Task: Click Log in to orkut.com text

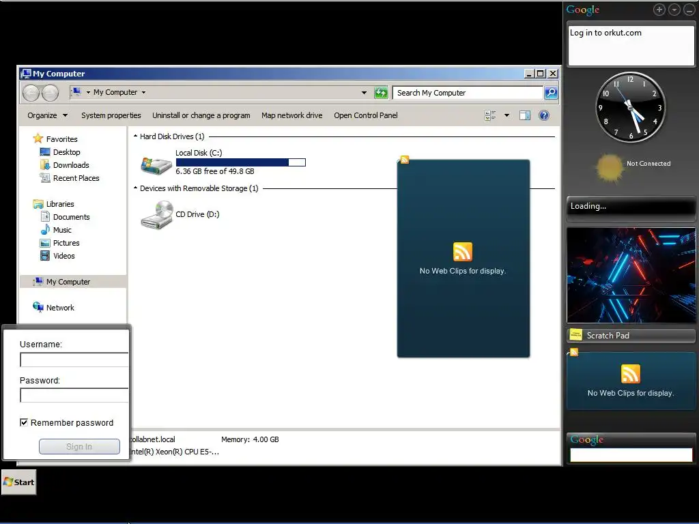Action: tap(605, 33)
